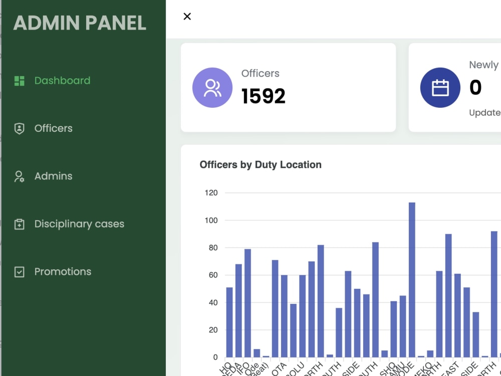Click the newly updated count 0
The height and width of the screenshot is (376, 501).
coord(475,87)
